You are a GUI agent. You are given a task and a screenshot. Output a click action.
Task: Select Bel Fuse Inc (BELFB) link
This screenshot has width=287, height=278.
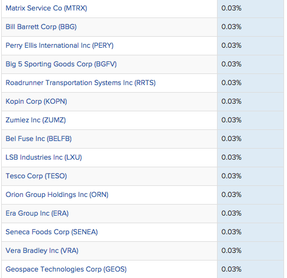[38, 139]
